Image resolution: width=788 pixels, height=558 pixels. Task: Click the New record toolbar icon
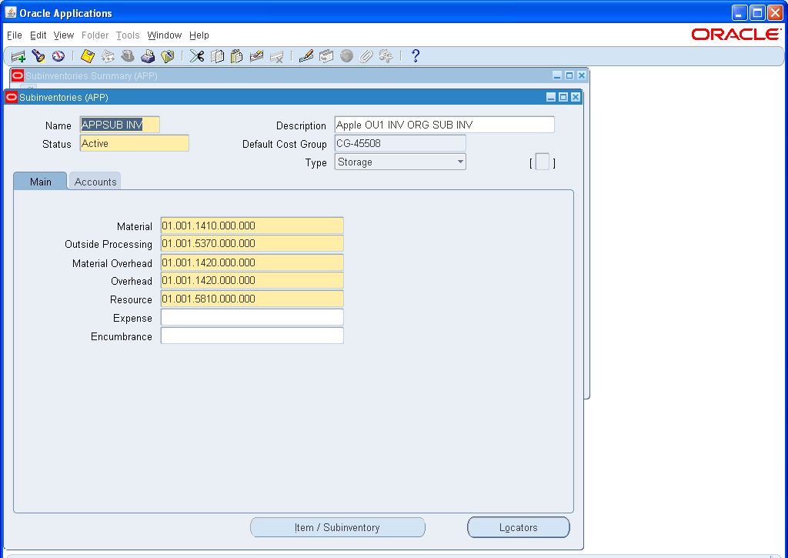click(x=18, y=55)
